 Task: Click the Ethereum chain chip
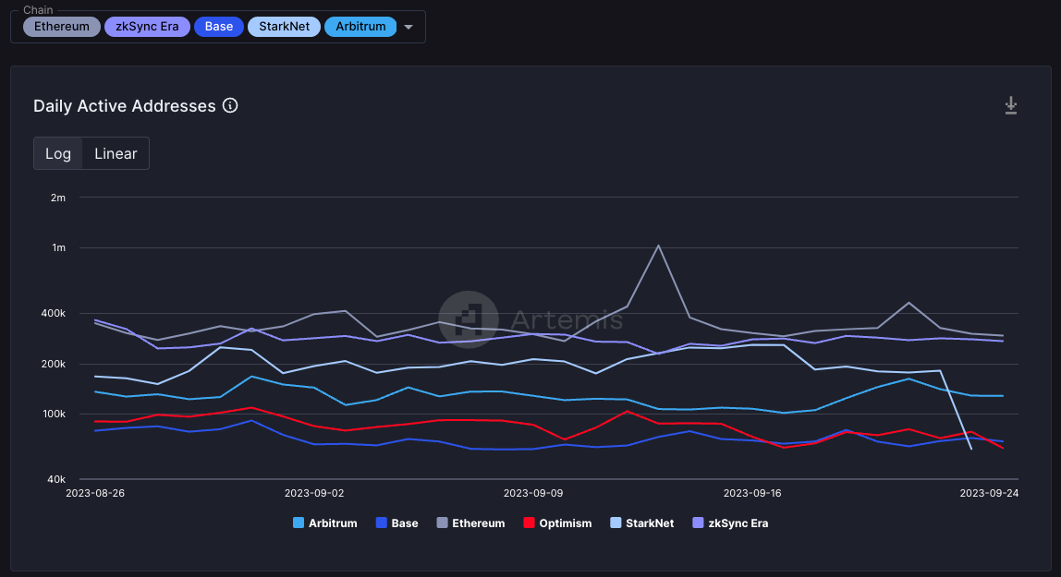(x=62, y=27)
